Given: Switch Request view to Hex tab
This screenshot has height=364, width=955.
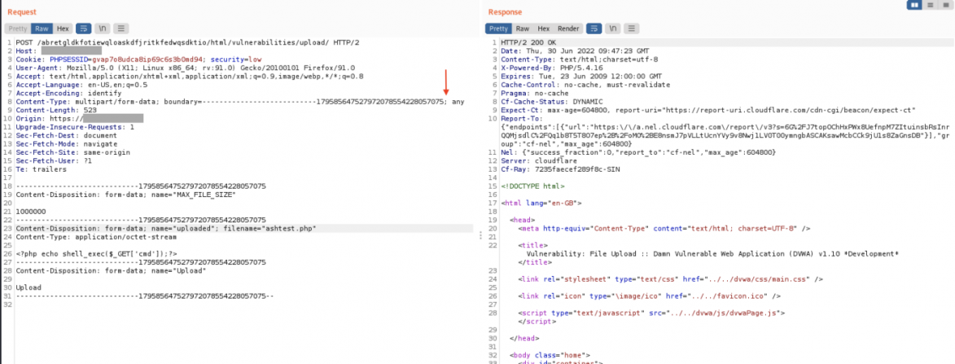Looking at the screenshot, I should point(62,28).
